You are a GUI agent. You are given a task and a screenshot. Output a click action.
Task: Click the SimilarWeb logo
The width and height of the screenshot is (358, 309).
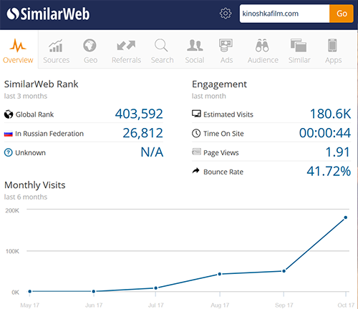click(48, 14)
